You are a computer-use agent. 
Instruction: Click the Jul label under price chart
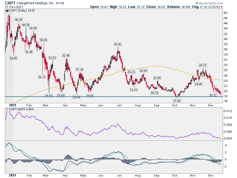pyautogui.click(x=119, y=105)
